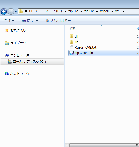The width and height of the screenshot is (139, 147).
Task: Open ネットワーク in the navigation pane
Action: 20,74
